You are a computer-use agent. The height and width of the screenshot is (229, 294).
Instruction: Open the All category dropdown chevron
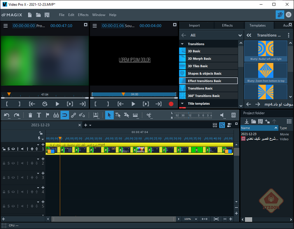[240, 35]
